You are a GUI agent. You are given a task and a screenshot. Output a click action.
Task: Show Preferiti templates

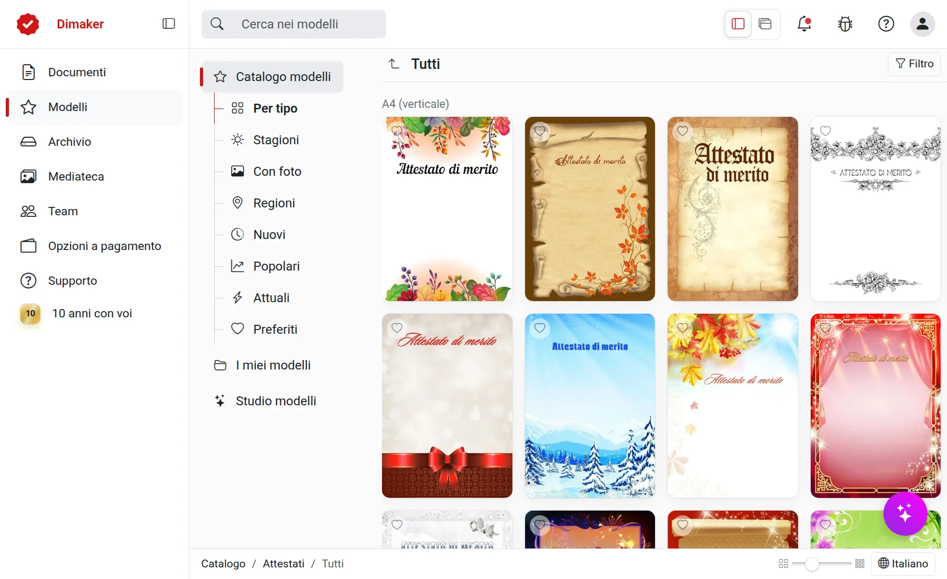(275, 330)
